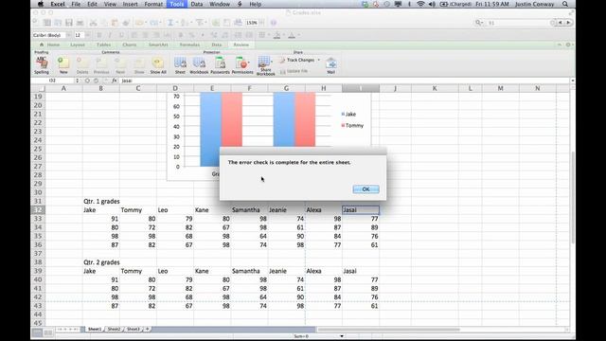Click the Print icon in the toolbar
The image size is (606, 341).
80,23
